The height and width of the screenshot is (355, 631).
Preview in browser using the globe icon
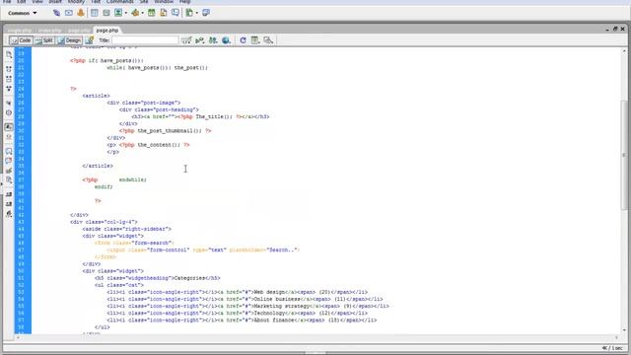[x=226, y=40]
